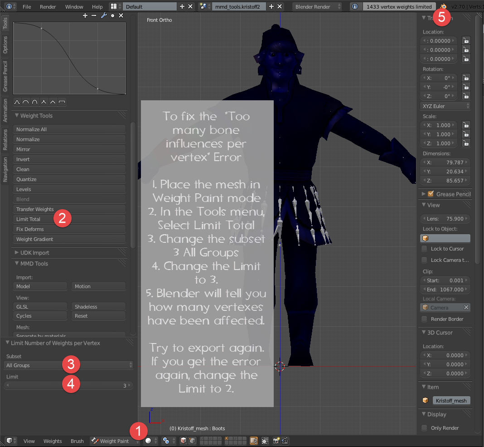Disable Grease Pencil checkbox
The image size is (484, 447).
pos(431,194)
